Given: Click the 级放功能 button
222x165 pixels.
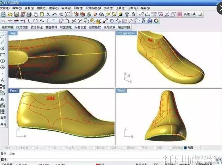Looking at the screenshot, I should (x=8, y=27).
